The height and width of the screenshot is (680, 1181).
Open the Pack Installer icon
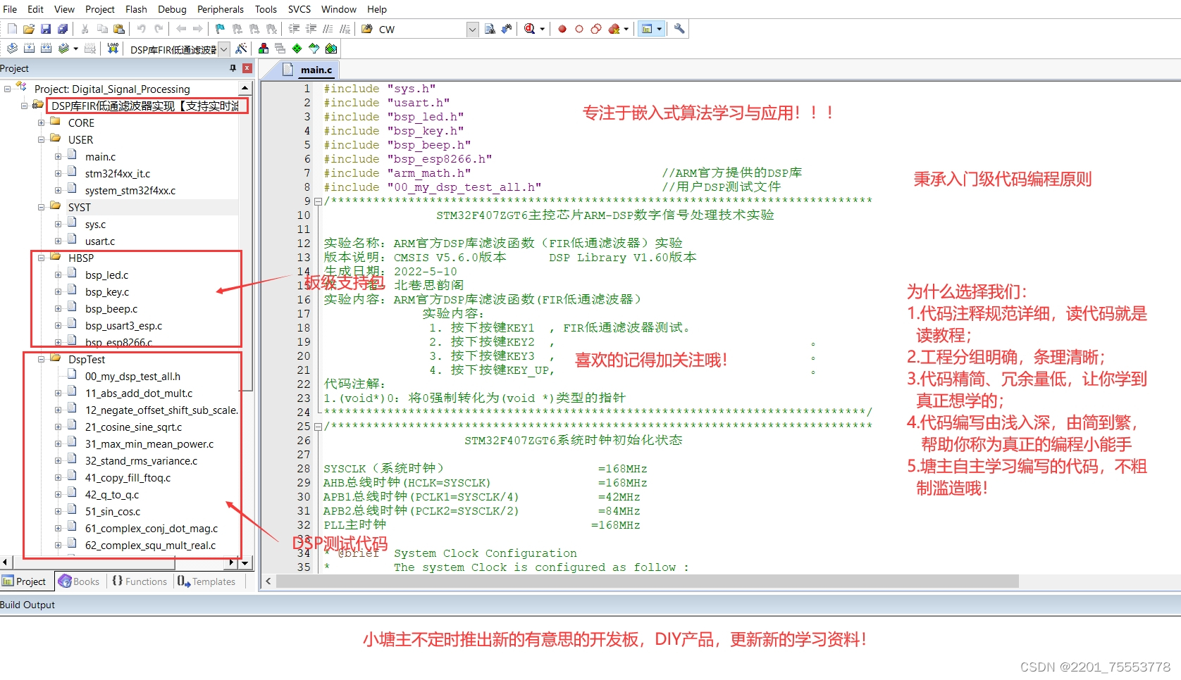(331, 49)
